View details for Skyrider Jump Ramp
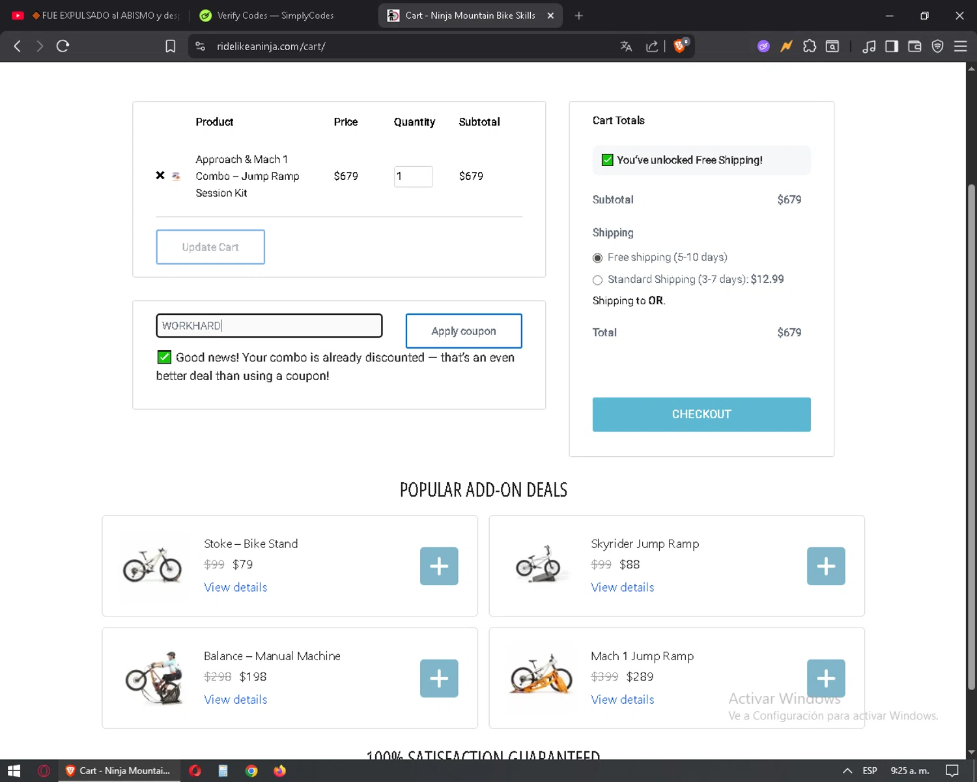The width and height of the screenshot is (977, 782). pos(623,587)
